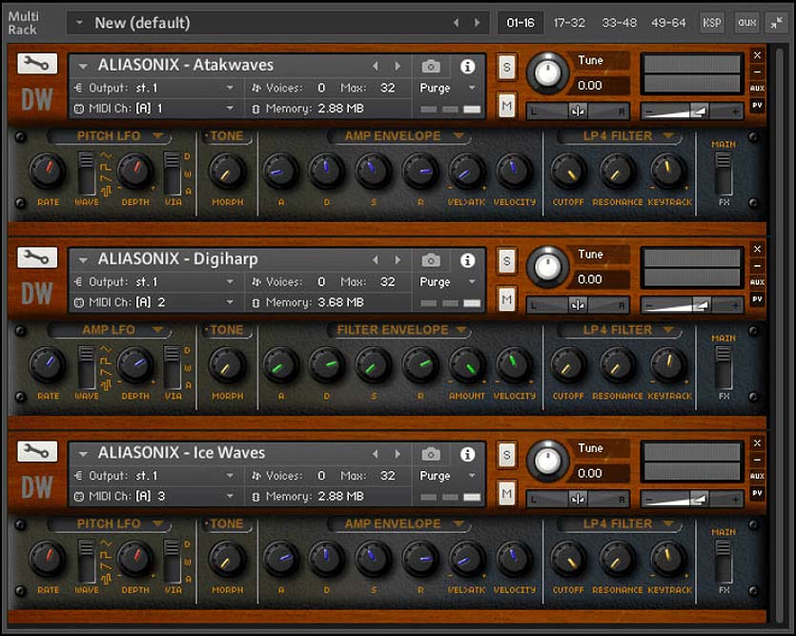Change the MIDI channel dropdown for Digiharp
The image size is (796, 636).
(x=151, y=302)
